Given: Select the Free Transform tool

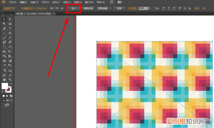Looking at the screenshot, I should (x=10, y=52).
